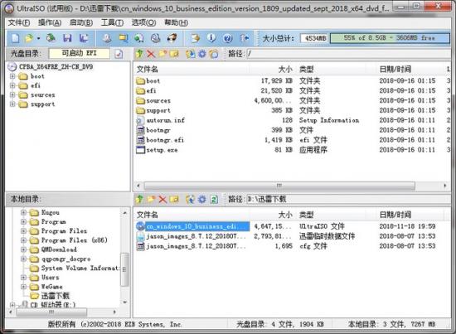Expand the support folder in image tree

click(12, 104)
